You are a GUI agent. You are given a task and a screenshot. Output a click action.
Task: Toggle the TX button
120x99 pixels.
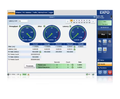point(110,34)
